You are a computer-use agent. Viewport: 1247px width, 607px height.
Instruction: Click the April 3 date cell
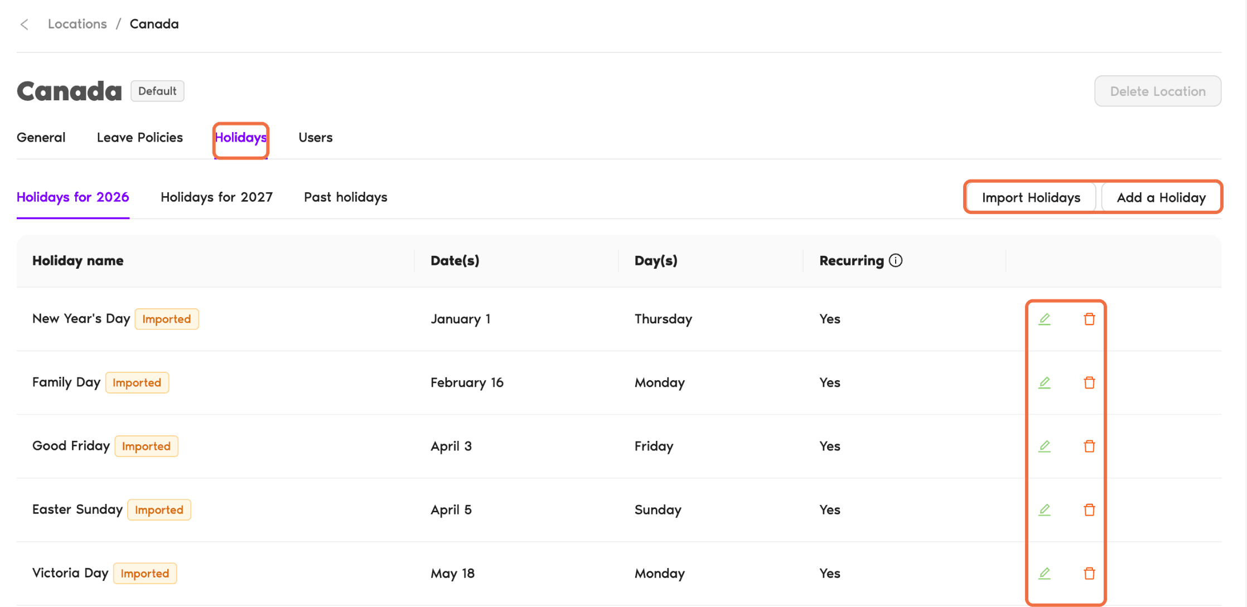451,446
